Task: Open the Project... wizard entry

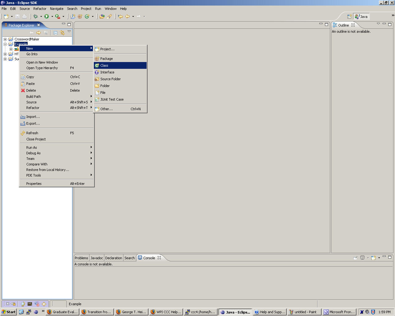Action: [x=120, y=49]
